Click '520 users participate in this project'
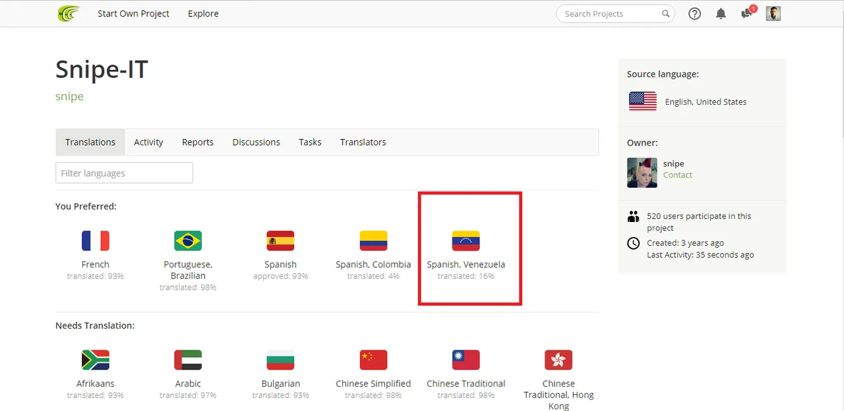844x411 pixels. [699, 222]
